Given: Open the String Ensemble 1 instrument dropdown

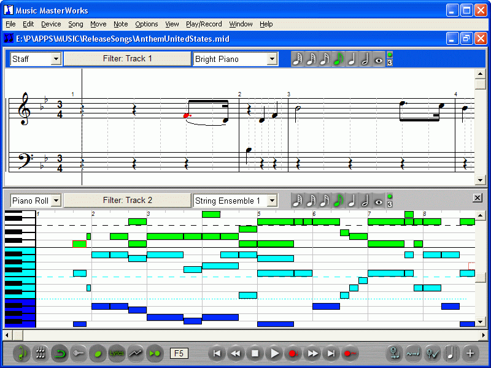Looking at the screenshot, I should point(272,201).
